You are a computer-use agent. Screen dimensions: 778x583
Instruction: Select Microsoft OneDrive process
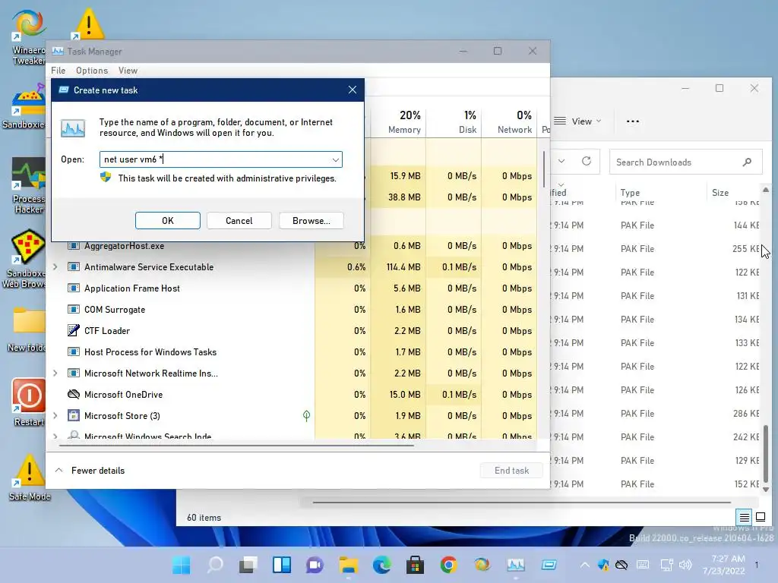click(124, 395)
